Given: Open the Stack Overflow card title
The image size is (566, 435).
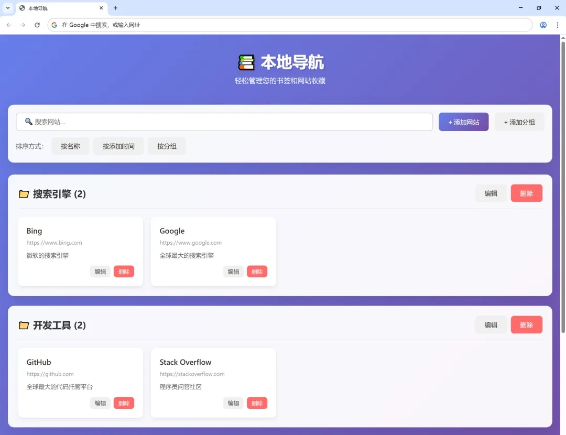Looking at the screenshot, I should click(185, 362).
